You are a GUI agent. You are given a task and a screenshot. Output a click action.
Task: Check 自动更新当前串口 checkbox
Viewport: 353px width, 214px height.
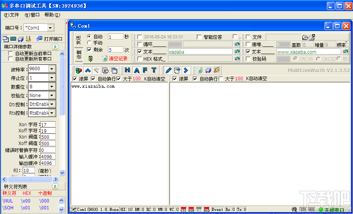(x=10, y=53)
